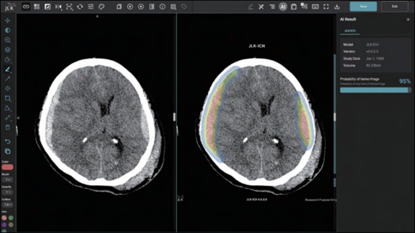The height and width of the screenshot is (233, 415).
Task: Open the AI result button in toolbar
Action: (x=283, y=7)
